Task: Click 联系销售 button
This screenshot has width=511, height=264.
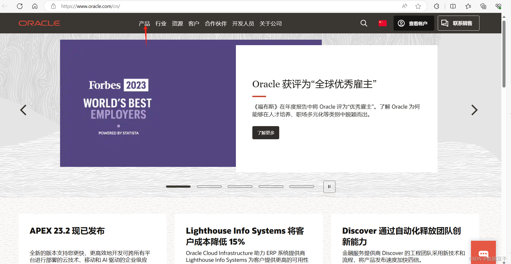Action: (x=458, y=23)
